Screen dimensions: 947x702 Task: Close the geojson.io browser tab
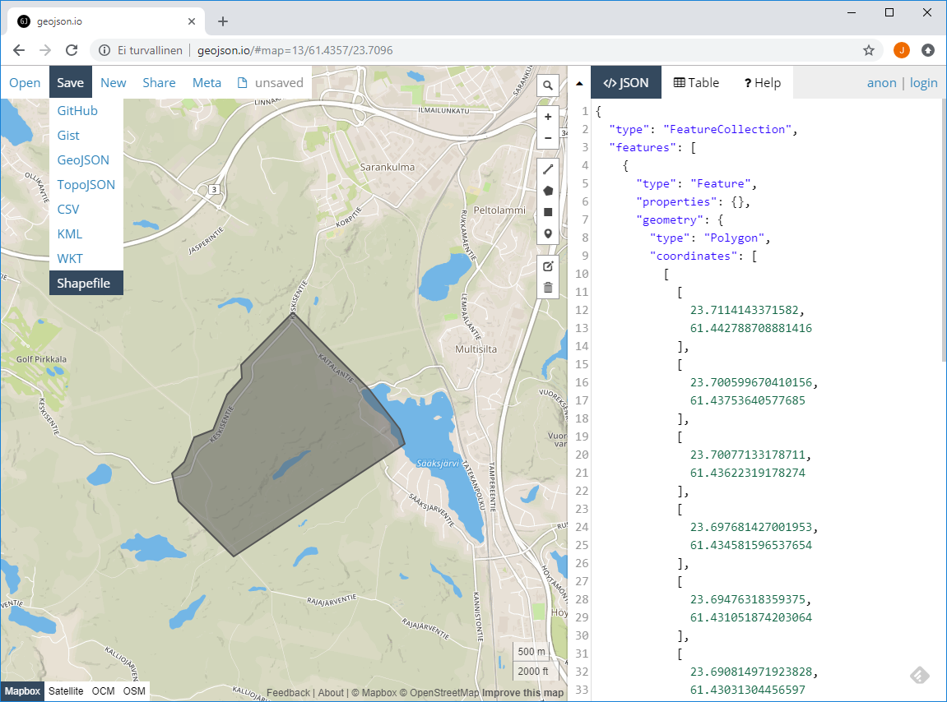point(192,21)
